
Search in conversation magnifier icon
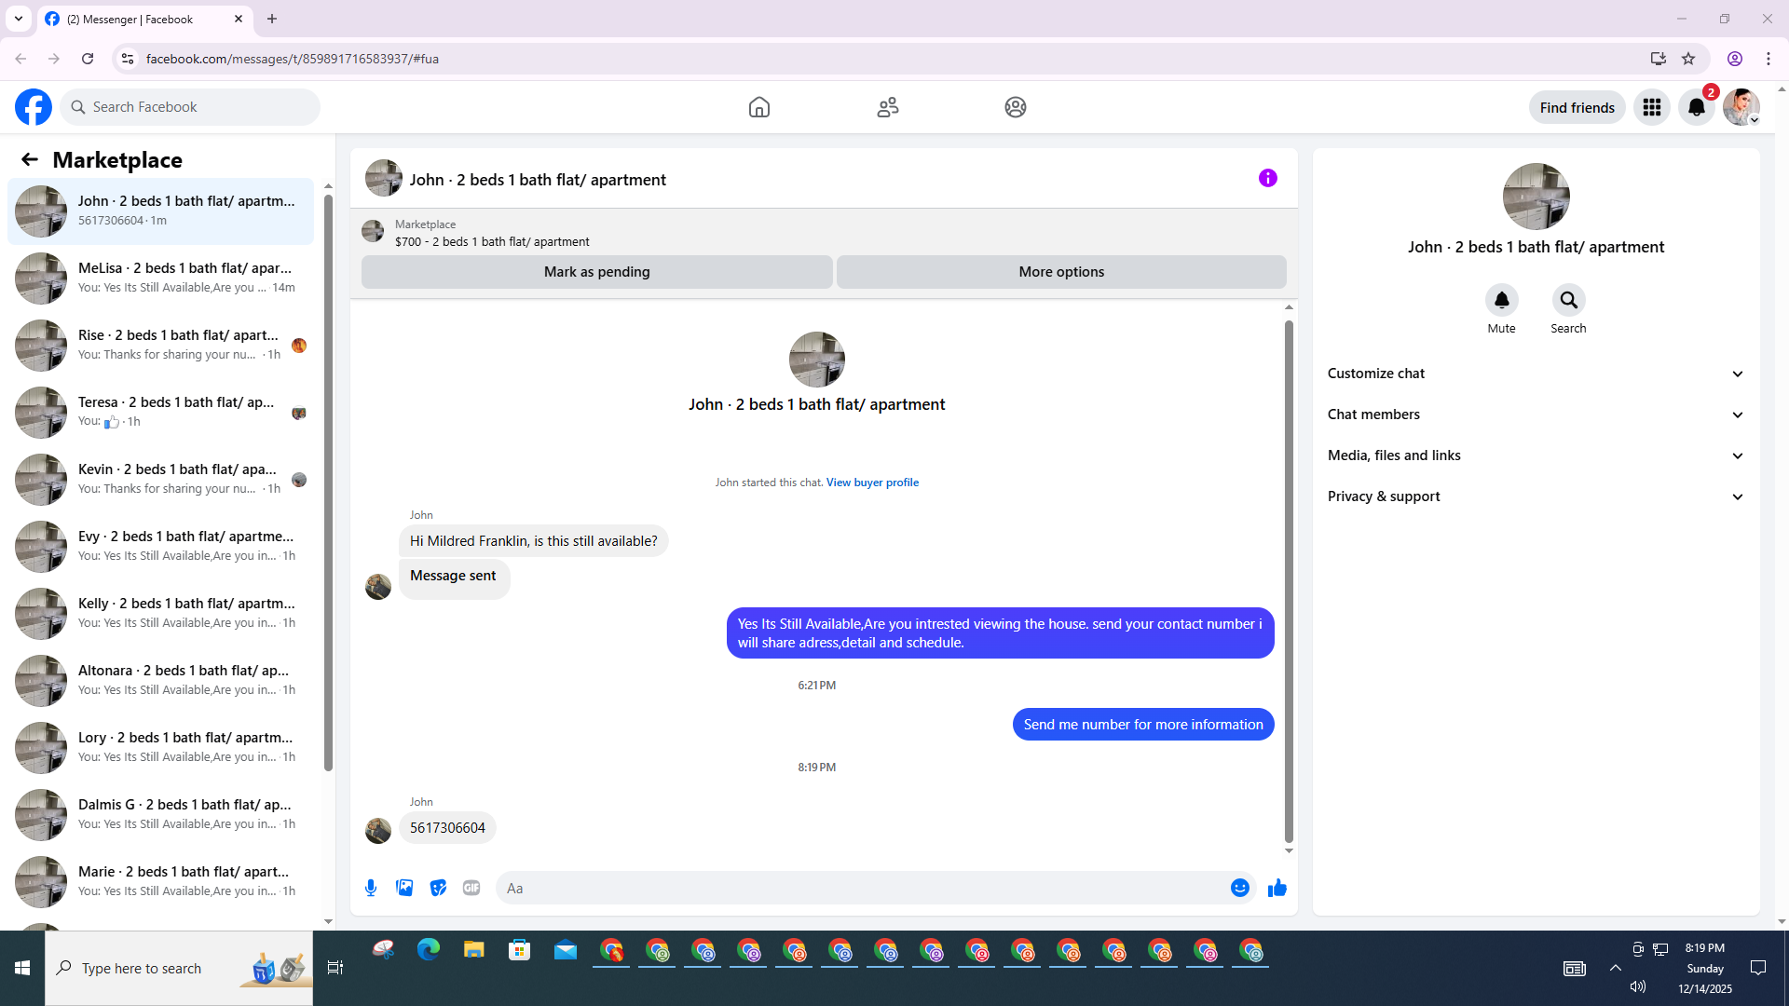pos(1568,300)
